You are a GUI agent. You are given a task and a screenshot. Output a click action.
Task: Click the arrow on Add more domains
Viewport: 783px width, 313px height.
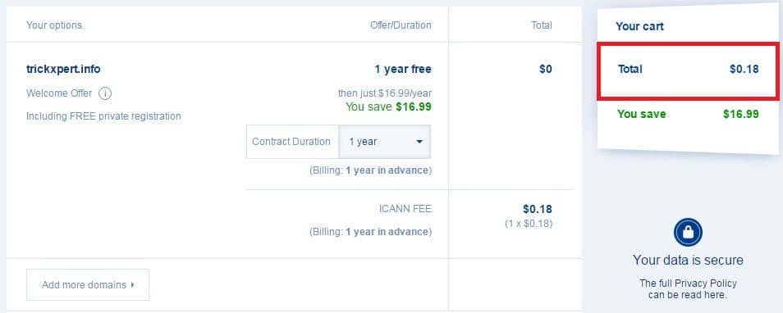(x=132, y=284)
